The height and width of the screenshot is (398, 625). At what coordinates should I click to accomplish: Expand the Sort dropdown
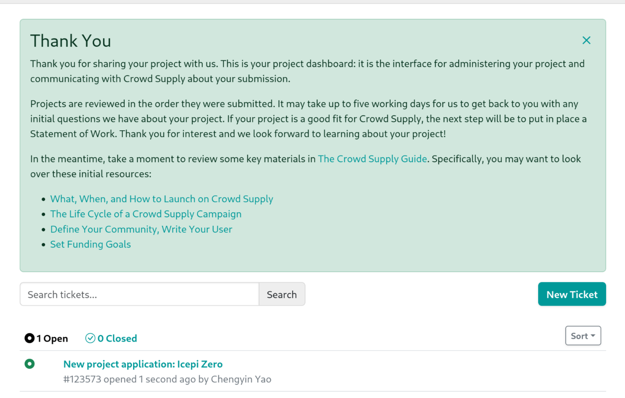[583, 336]
